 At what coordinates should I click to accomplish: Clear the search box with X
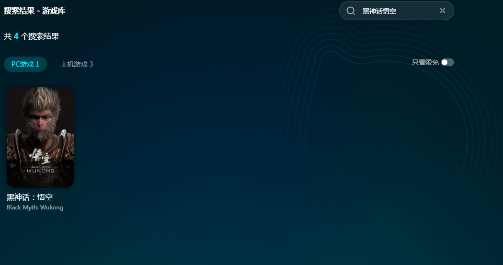coord(442,11)
